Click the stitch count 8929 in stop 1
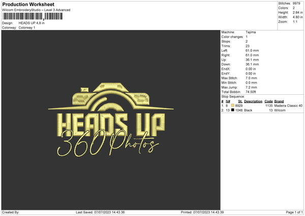The image size is (305, 216). tap(239, 105)
